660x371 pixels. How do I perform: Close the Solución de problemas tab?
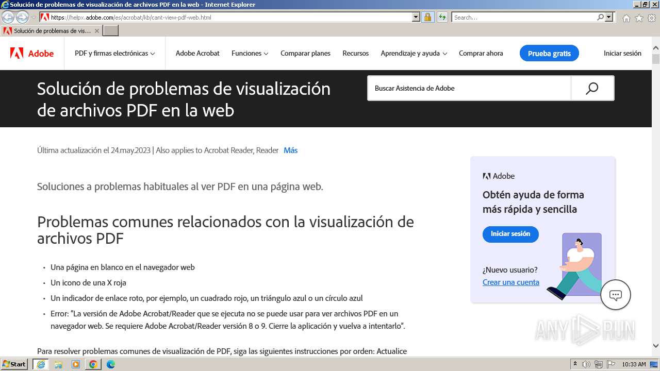pos(96,31)
